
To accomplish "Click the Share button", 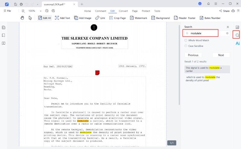I will point(224,11).
